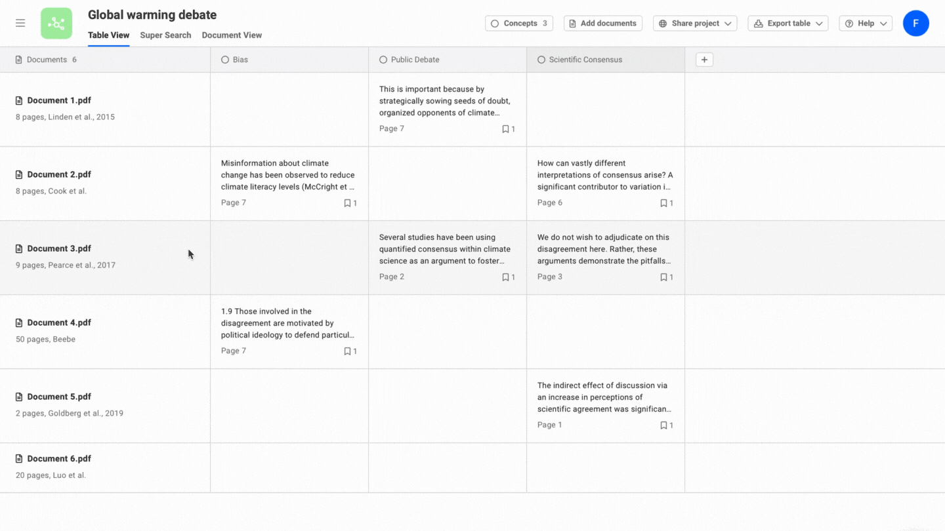The height and width of the screenshot is (531, 945).
Task: Open the Concepts 3 button
Action: (x=519, y=24)
